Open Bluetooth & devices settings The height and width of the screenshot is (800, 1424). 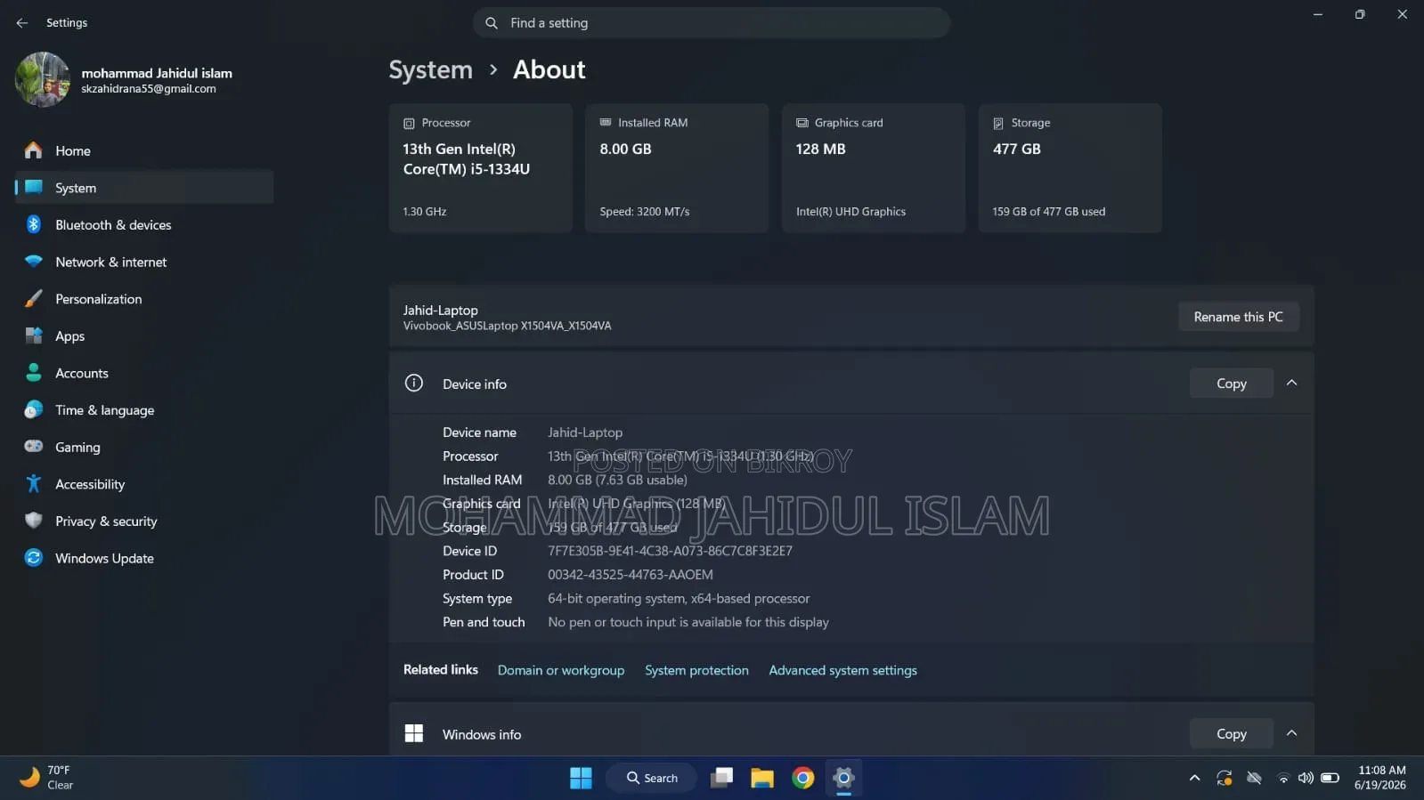point(144,225)
